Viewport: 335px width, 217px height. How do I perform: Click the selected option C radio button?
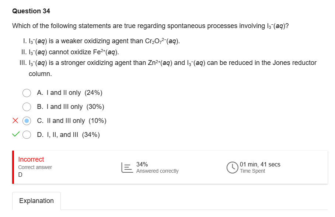[x=27, y=121]
